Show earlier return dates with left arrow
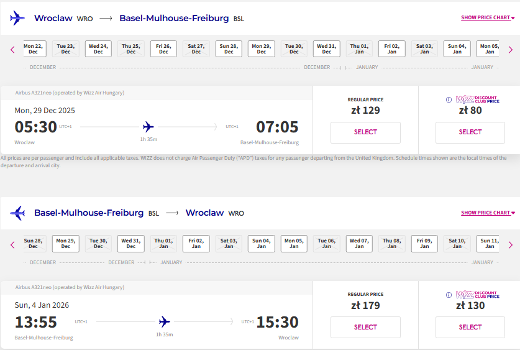 click(x=12, y=245)
